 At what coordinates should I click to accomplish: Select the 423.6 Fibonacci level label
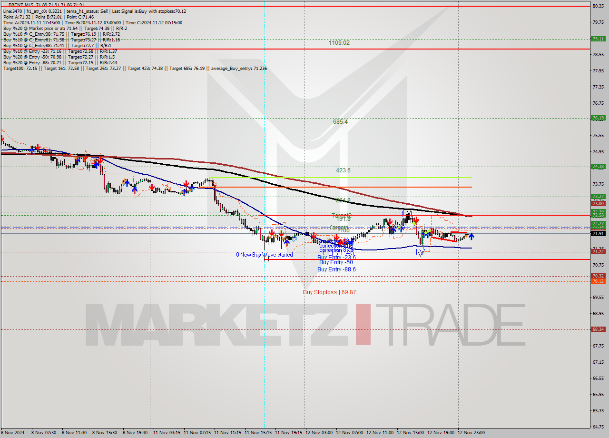343,170
